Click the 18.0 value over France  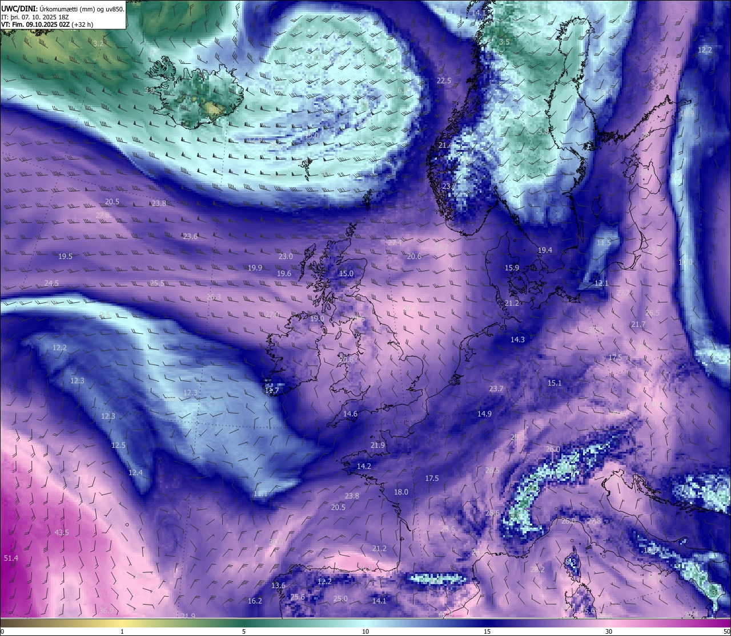point(401,492)
